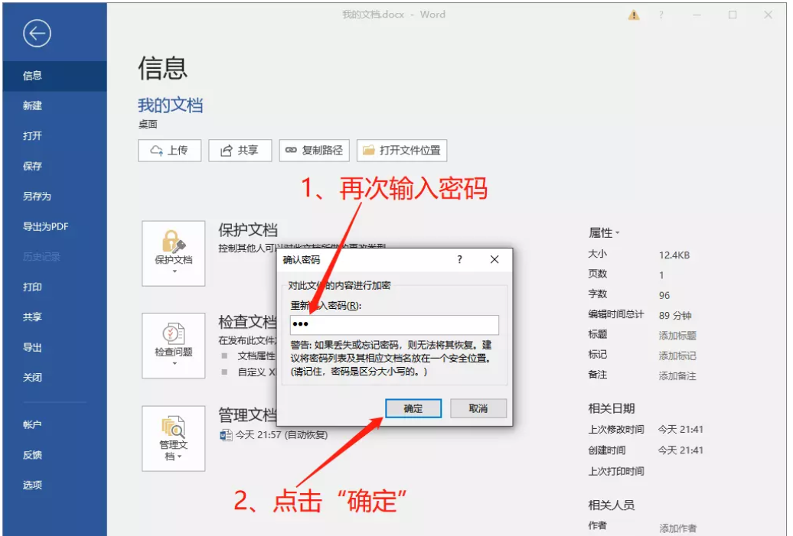Click the 字数 value 96

[664, 295]
